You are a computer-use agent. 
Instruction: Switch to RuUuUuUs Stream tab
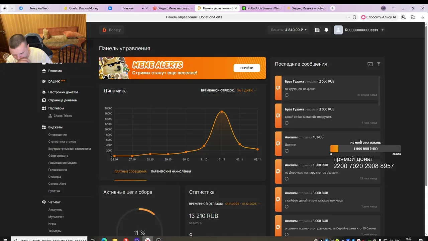coord(262,8)
